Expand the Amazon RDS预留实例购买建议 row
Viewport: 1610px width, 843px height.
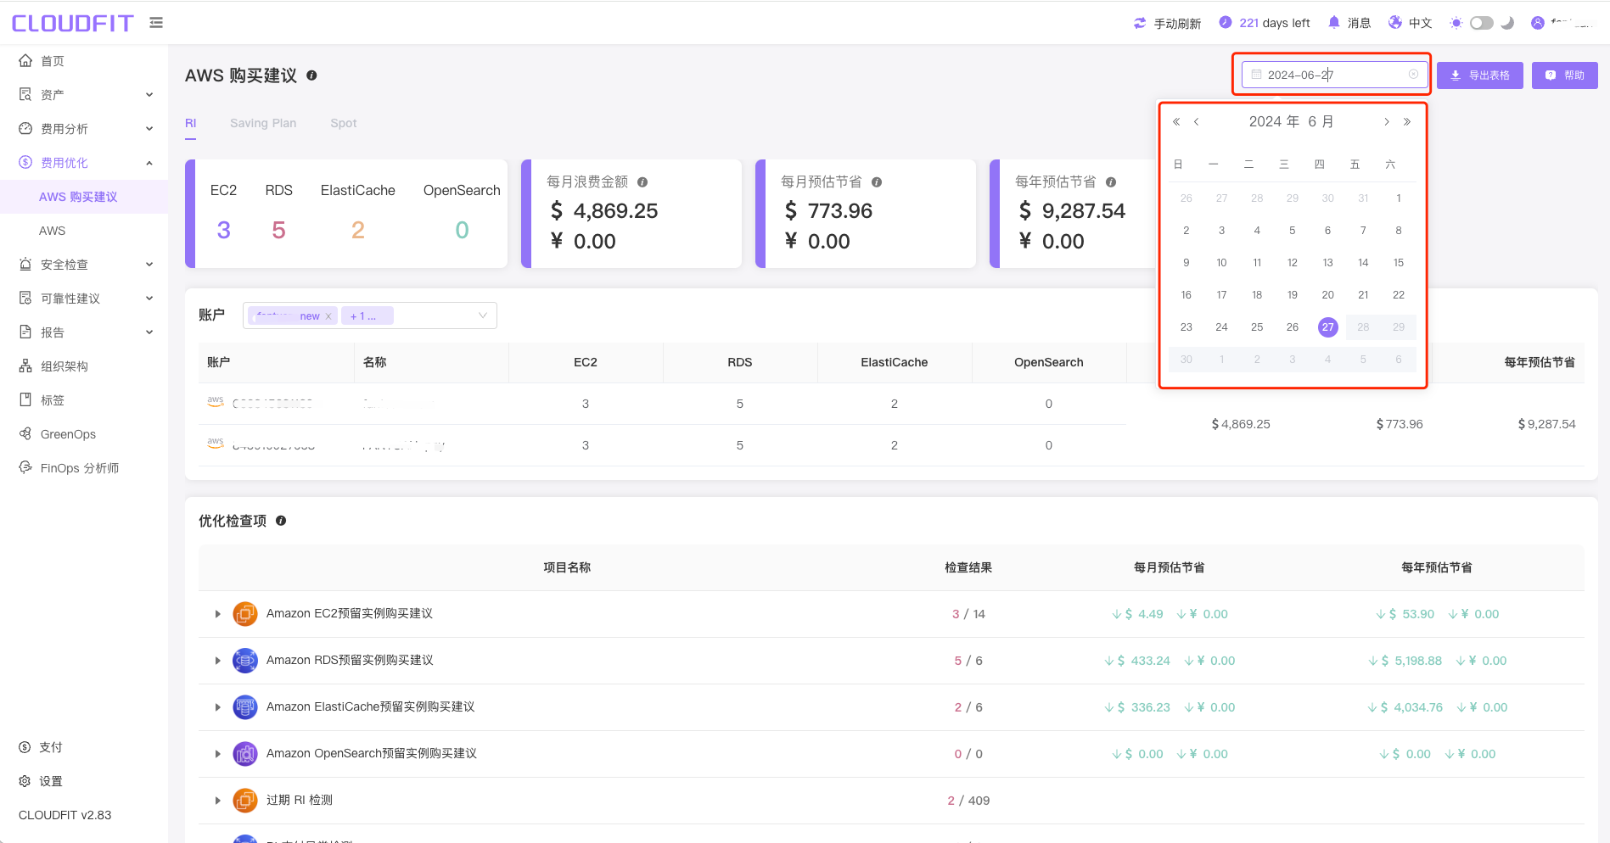tap(217, 661)
